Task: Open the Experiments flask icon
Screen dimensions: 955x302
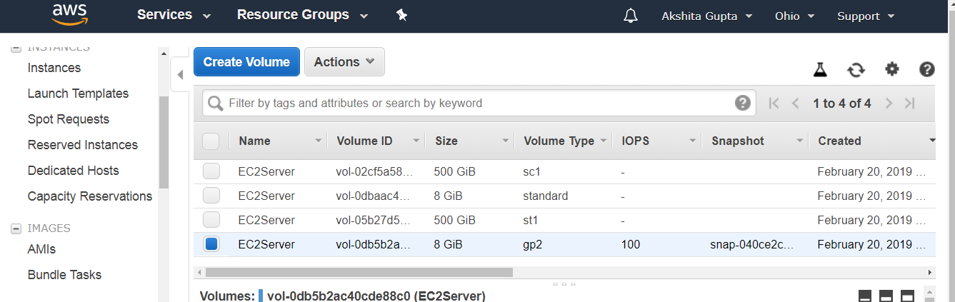Action: tap(819, 69)
